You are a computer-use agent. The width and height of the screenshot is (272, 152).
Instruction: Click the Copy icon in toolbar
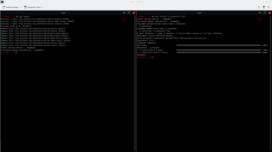pyautogui.click(x=259, y=7)
